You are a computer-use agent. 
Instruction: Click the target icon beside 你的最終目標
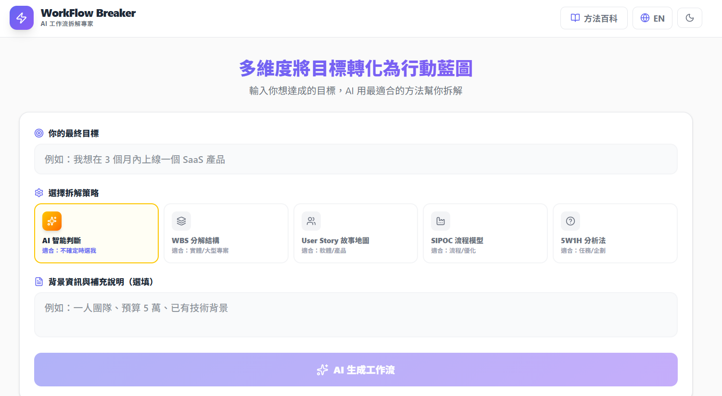[39, 133]
